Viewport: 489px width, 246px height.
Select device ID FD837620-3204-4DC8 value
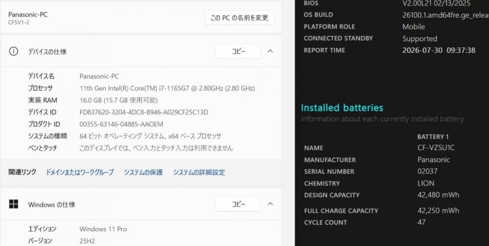[x=144, y=112]
